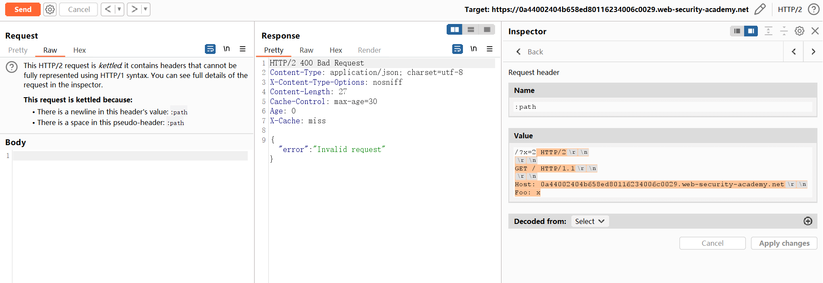Open the Response panel hamburger menu

point(490,49)
